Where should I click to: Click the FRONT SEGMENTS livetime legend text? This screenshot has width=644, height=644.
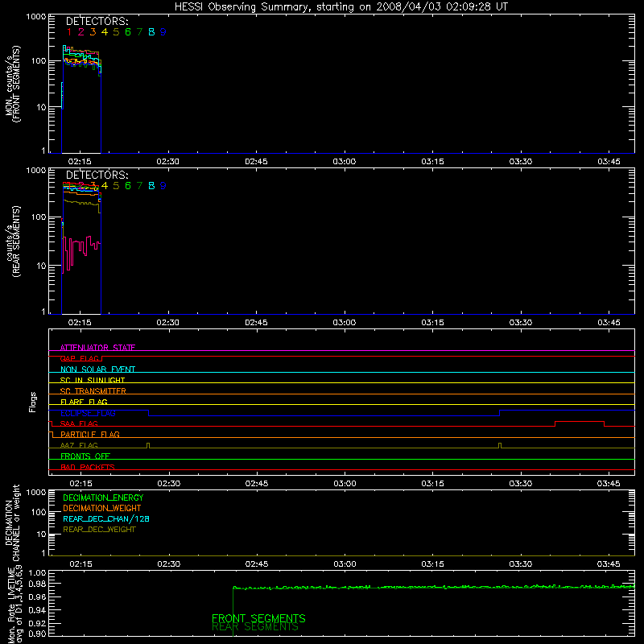(x=258, y=618)
